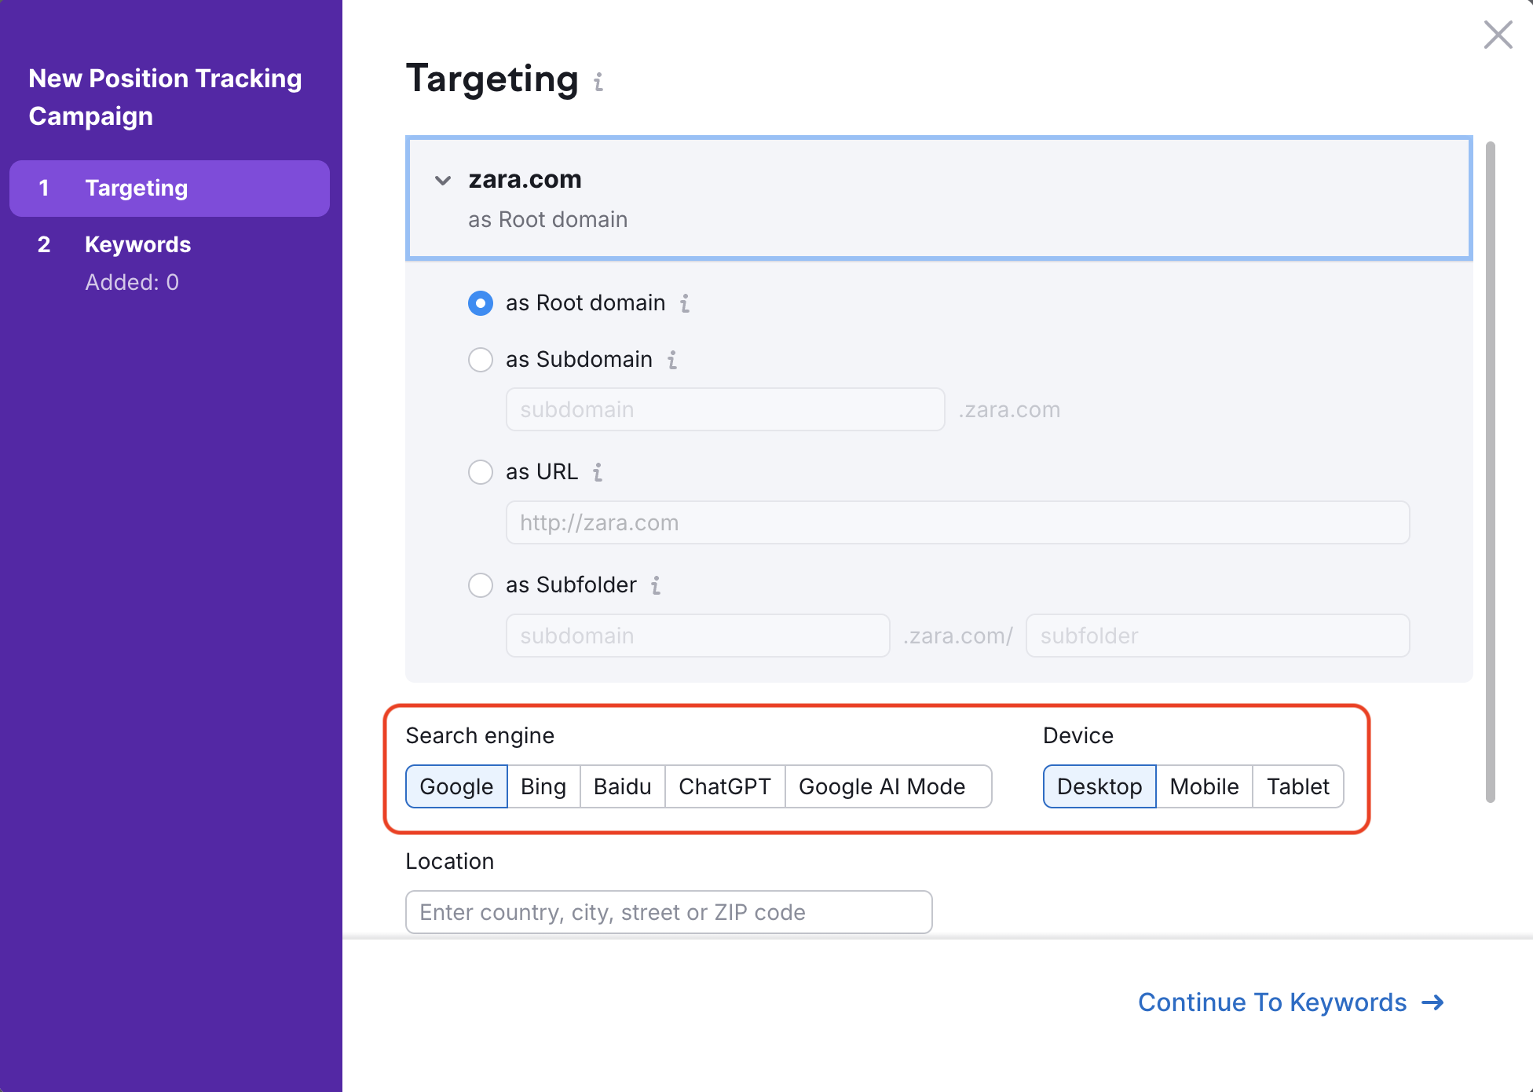Select Baidu search engine option

[x=621, y=786]
